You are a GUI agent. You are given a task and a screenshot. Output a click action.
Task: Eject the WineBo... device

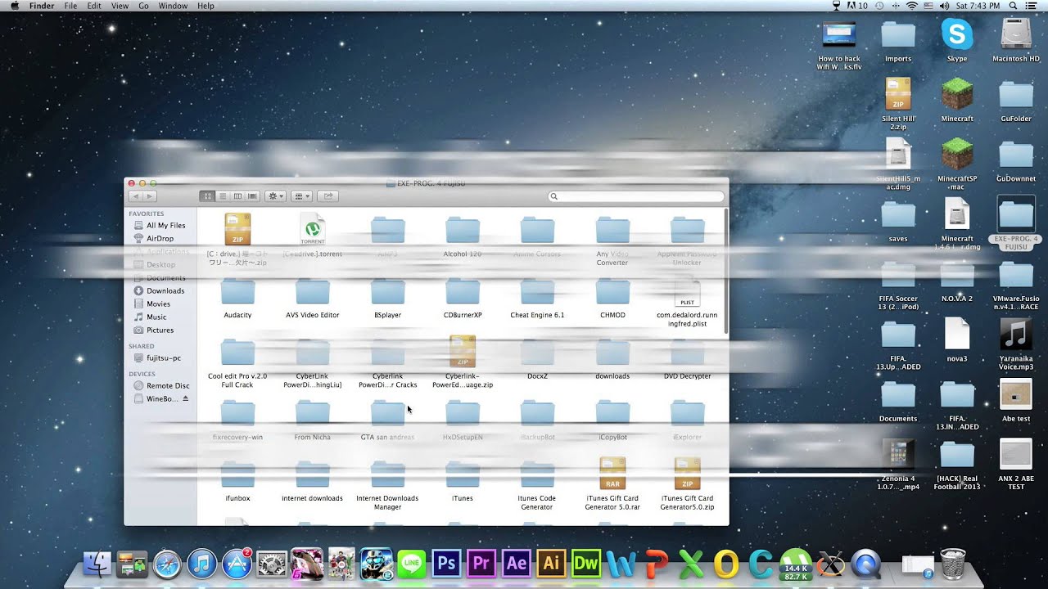(185, 398)
